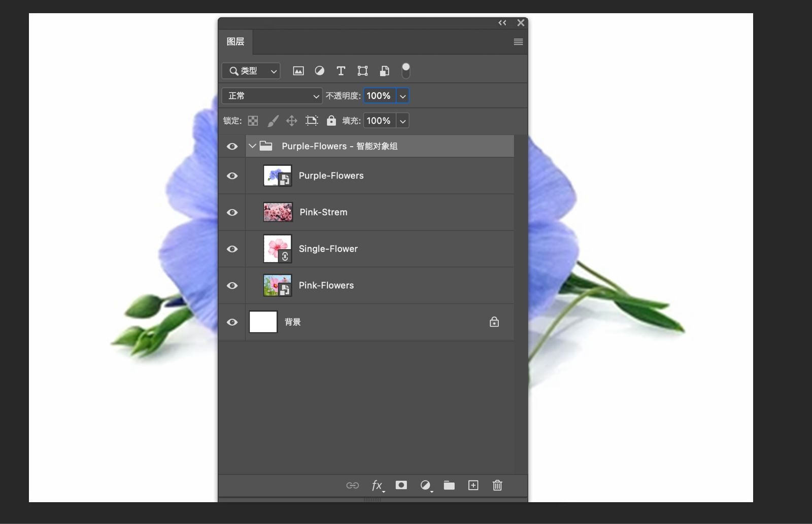Switch to the 图层 tab

click(x=235, y=42)
